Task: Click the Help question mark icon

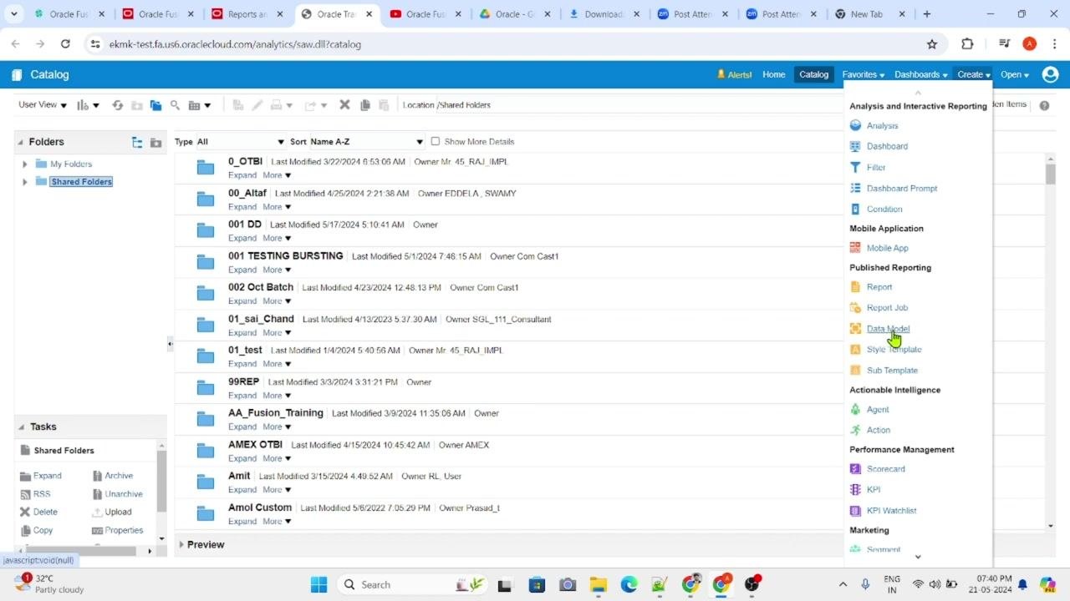Action: pos(1044,105)
